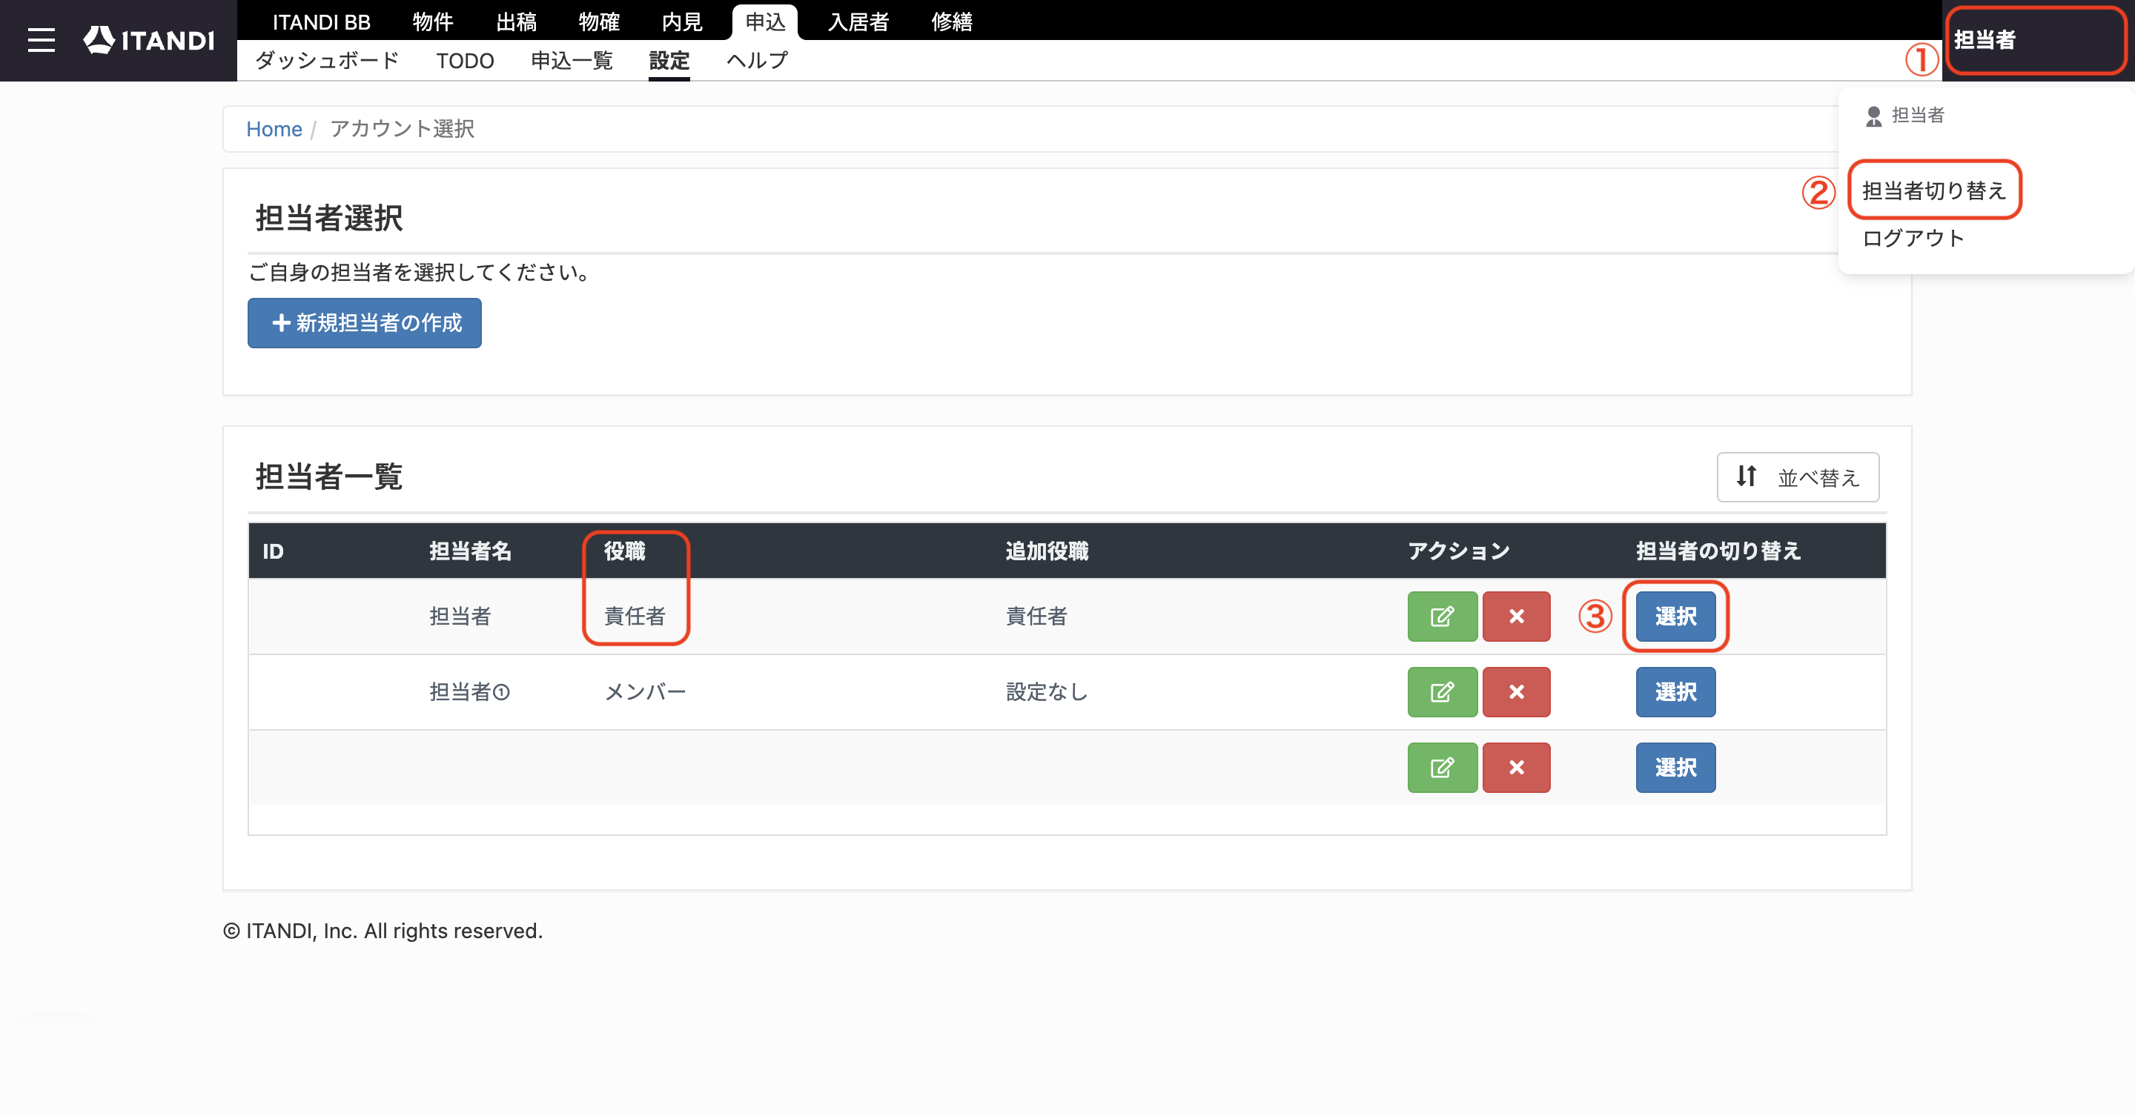The height and width of the screenshot is (1116, 2135).
Task: Edit the 担当者① メンバー row with pencil icon
Action: point(1442,692)
